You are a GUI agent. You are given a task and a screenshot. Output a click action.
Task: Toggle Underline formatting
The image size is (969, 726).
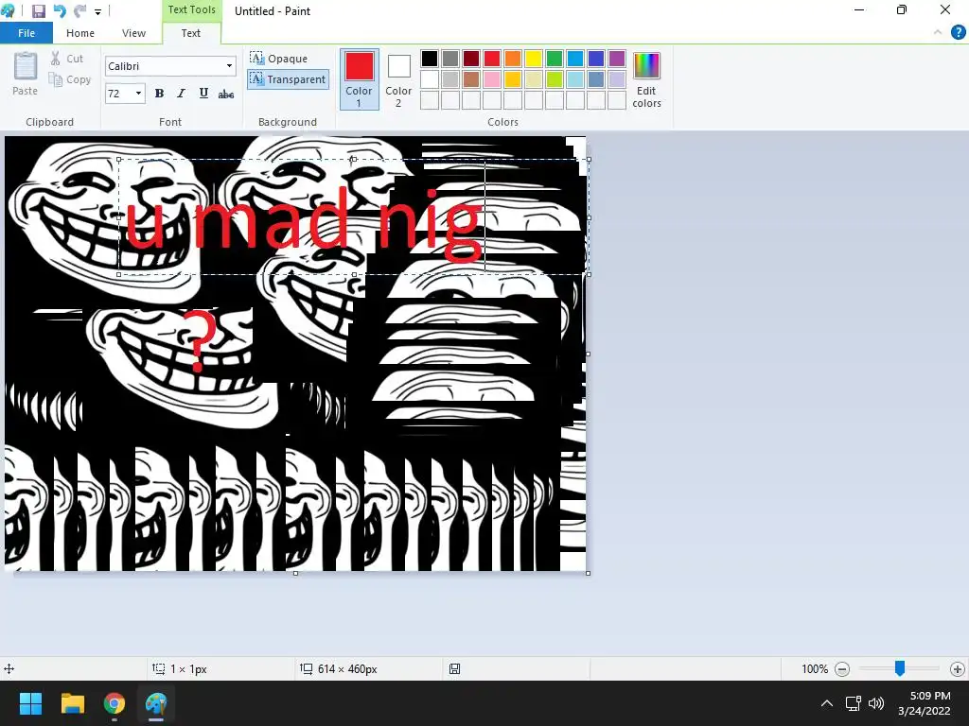[203, 94]
